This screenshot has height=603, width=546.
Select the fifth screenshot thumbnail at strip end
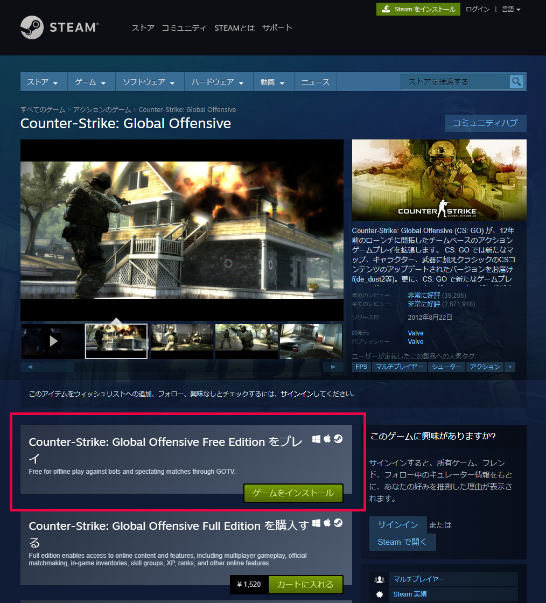click(311, 341)
